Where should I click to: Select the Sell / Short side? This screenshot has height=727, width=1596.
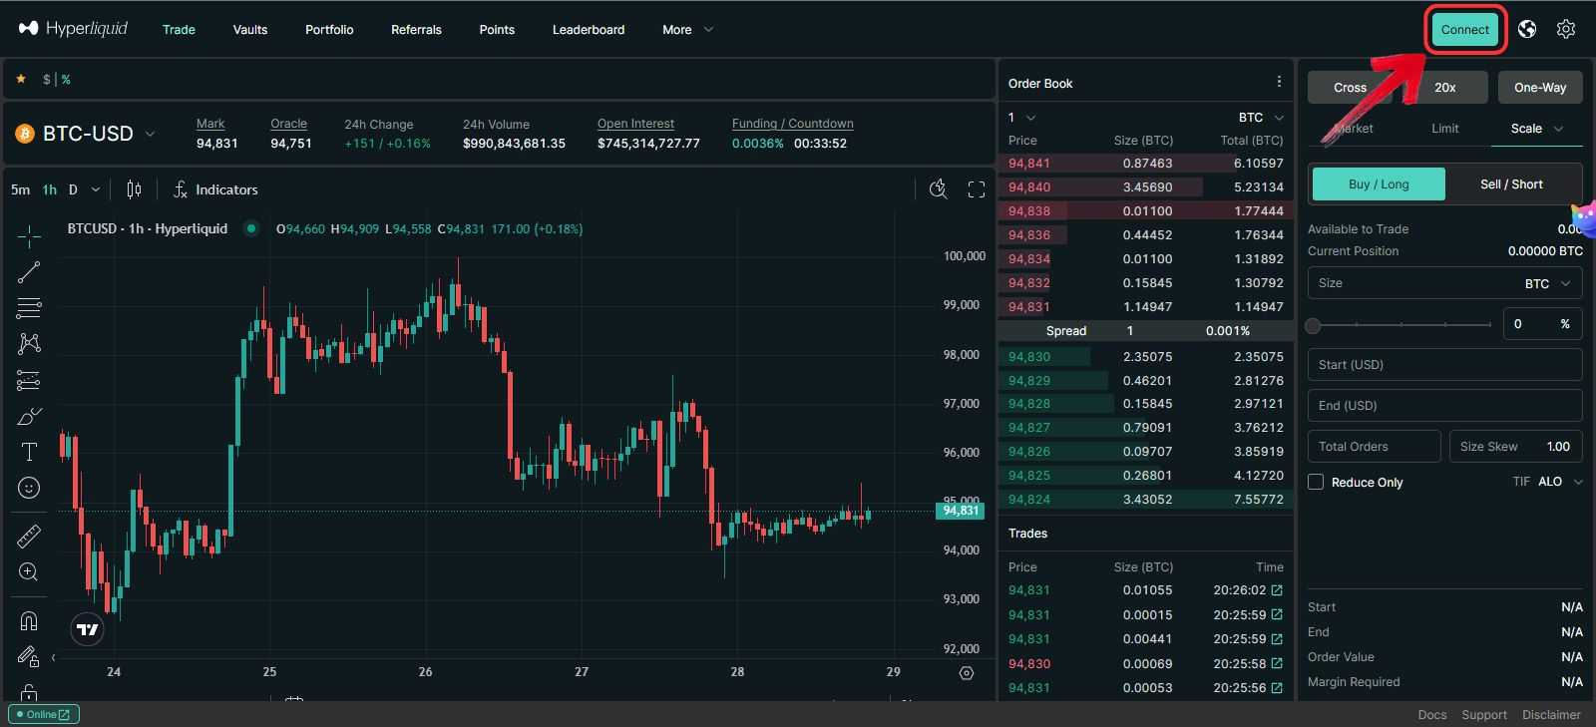(1511, 184)
